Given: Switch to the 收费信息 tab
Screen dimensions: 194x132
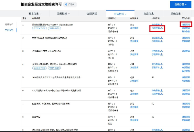Looking at the screenshot, I should pos(149,14).
